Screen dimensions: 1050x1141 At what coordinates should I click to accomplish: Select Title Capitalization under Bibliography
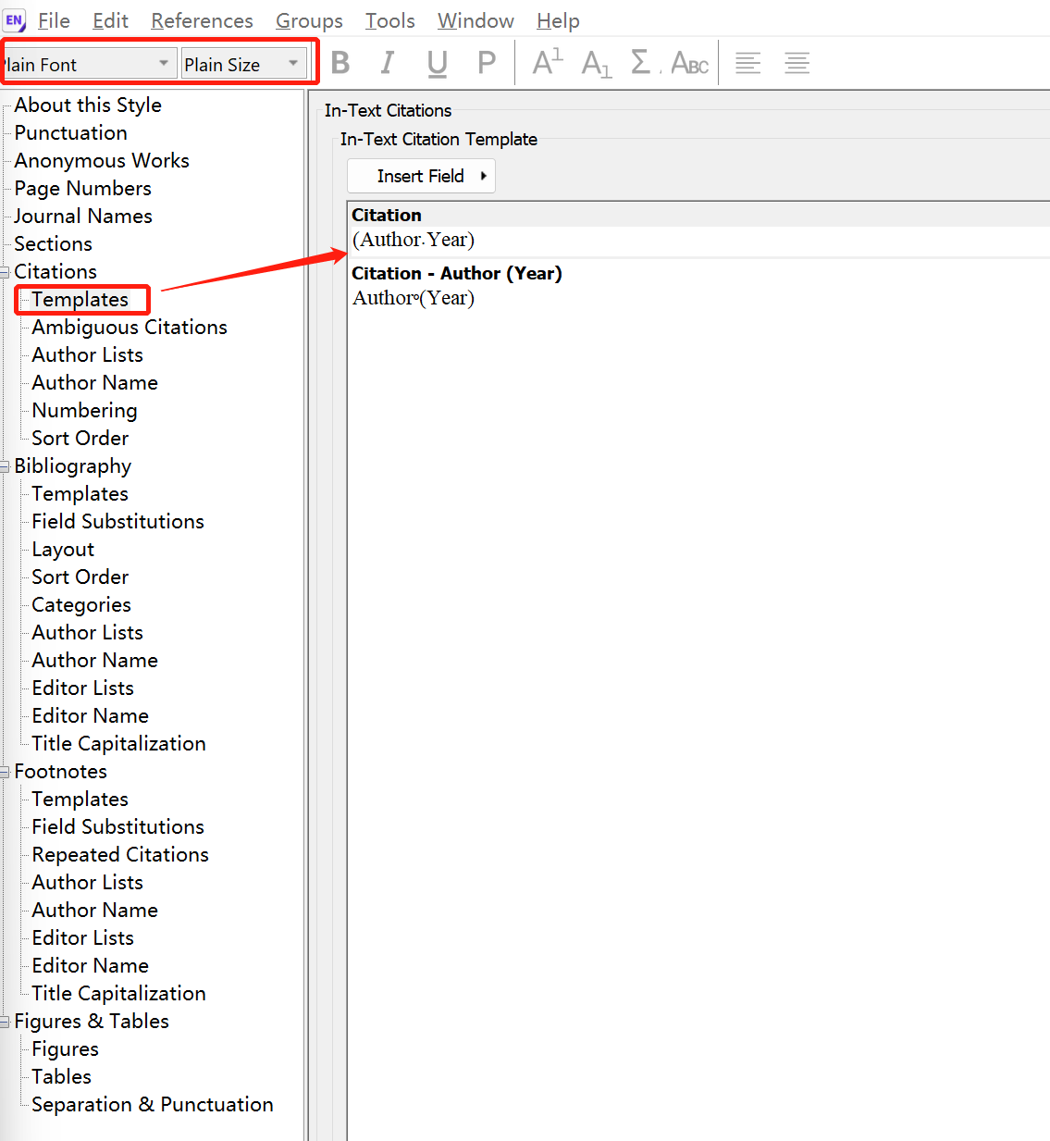(x=118, y=744)
